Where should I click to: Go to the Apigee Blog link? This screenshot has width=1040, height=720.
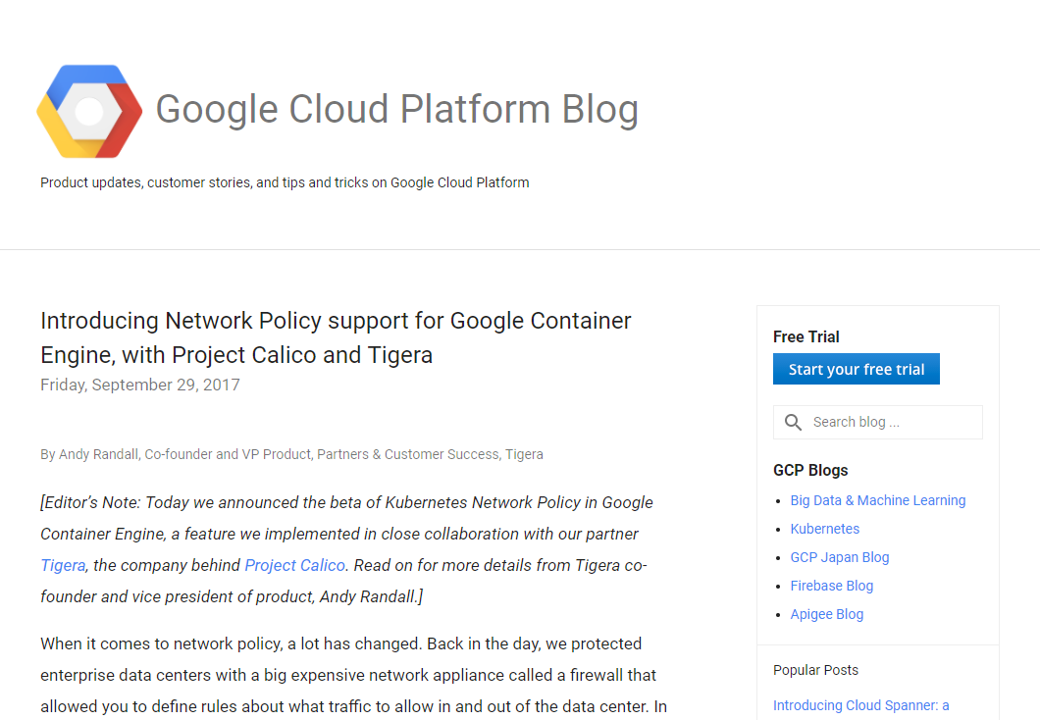(826, 615)
